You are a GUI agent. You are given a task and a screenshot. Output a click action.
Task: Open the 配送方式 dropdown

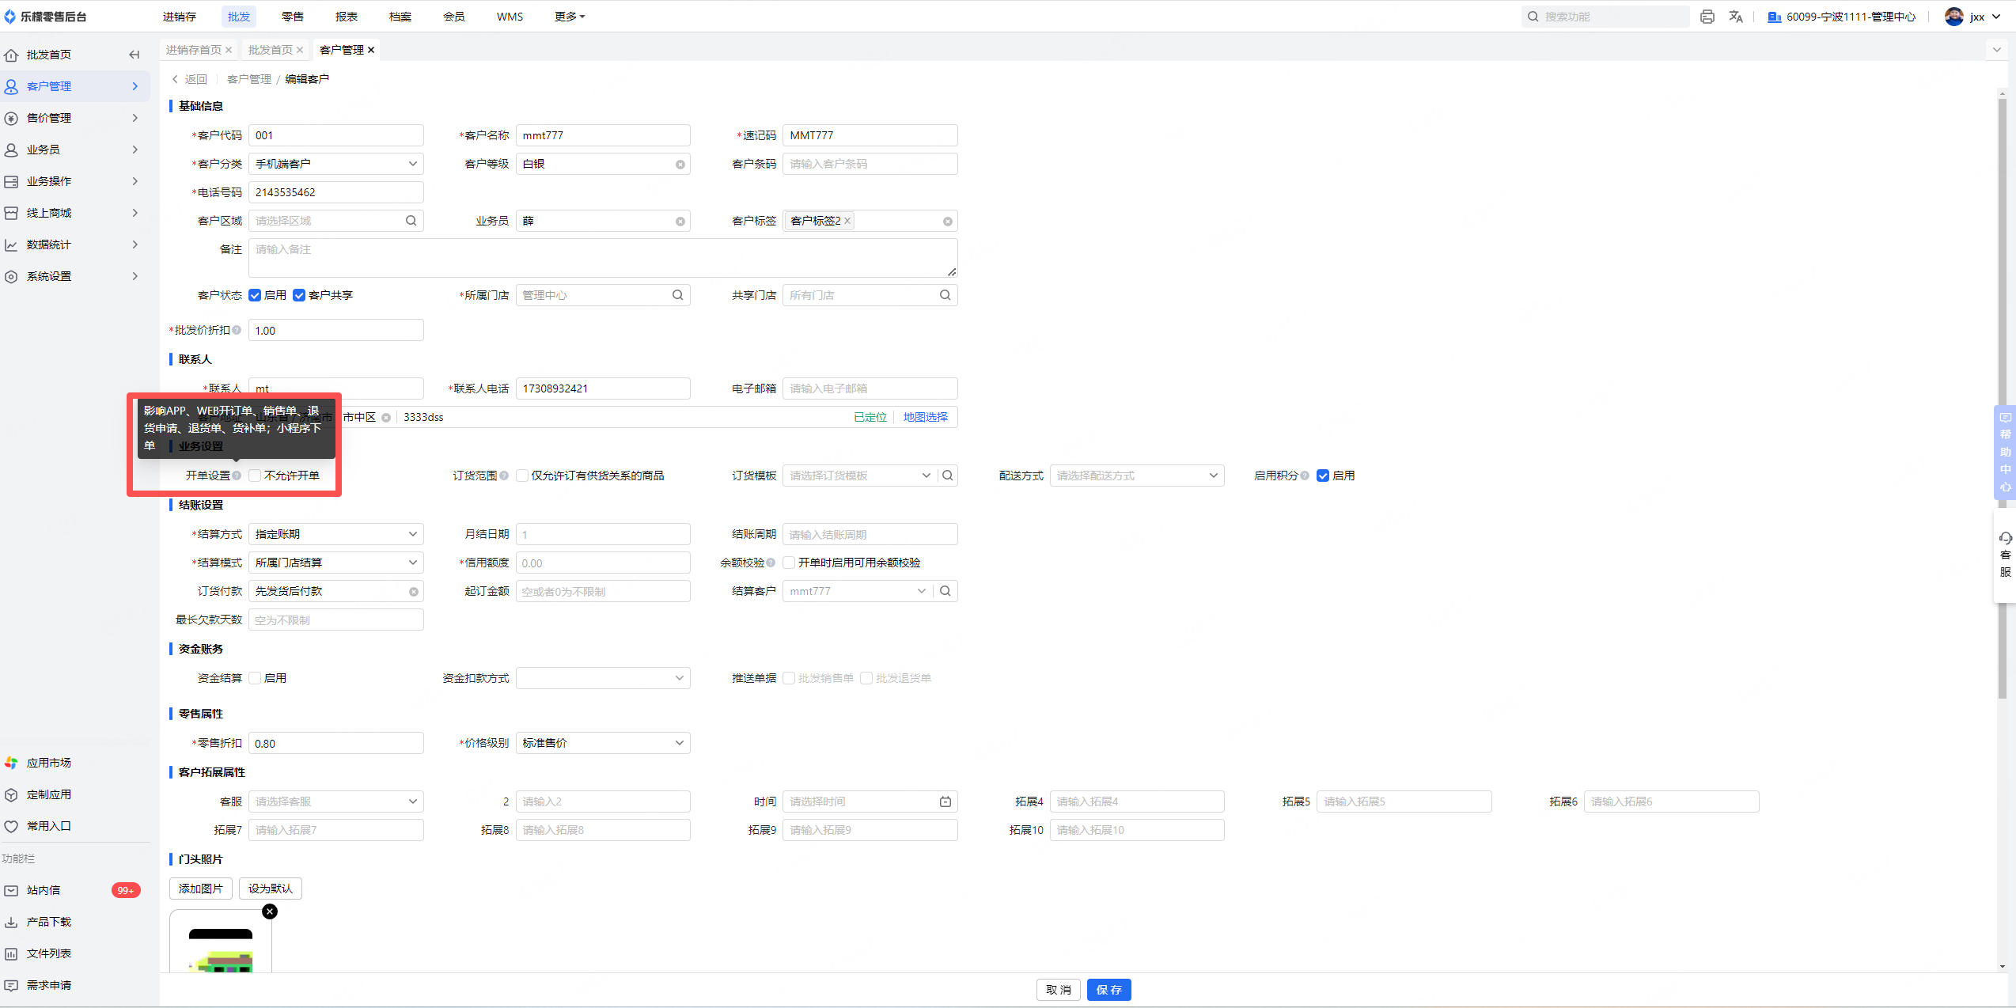pyautogui.click(x=1136, y=476)
